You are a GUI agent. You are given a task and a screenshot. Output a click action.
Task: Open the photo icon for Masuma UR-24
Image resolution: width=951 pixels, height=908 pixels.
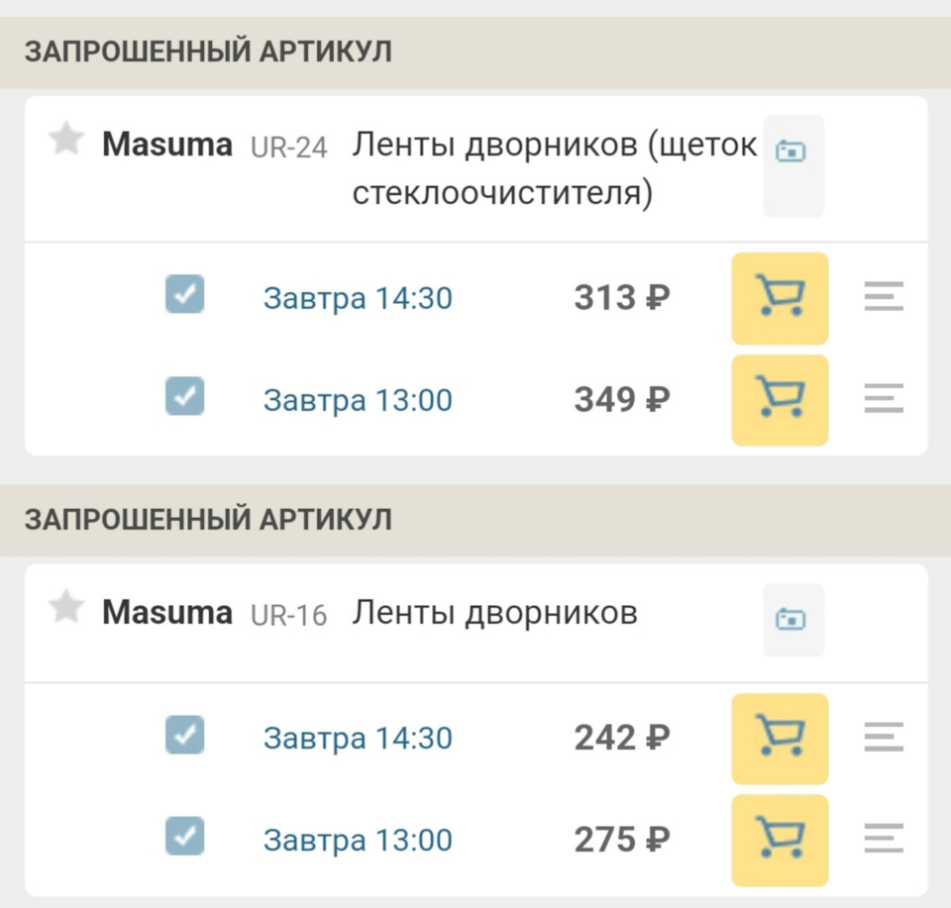tap(792, 151)
